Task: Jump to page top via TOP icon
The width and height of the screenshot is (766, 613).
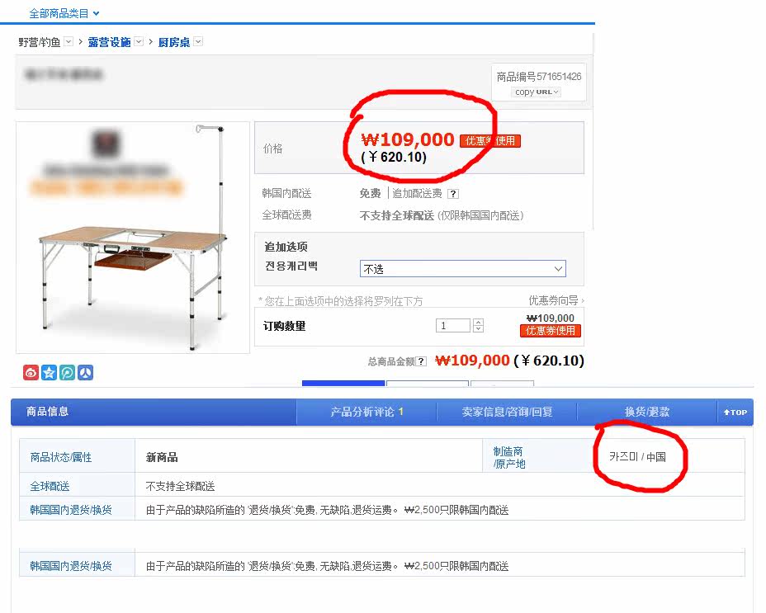Action: [735, 413]
